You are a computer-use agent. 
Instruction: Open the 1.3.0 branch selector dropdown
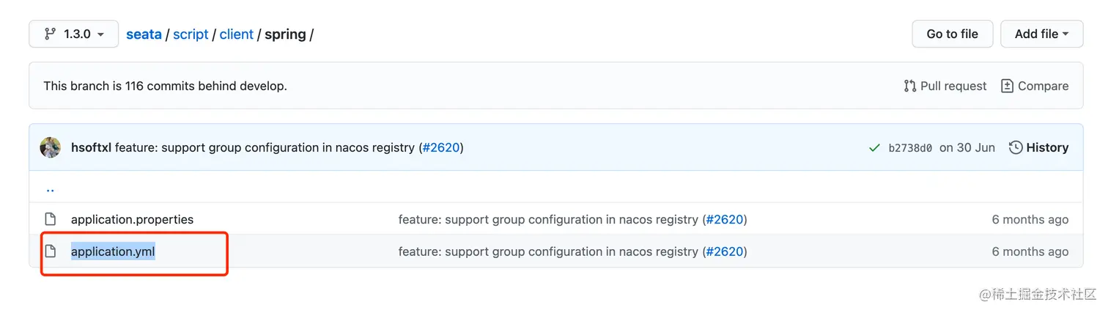(x=73, y=34)
